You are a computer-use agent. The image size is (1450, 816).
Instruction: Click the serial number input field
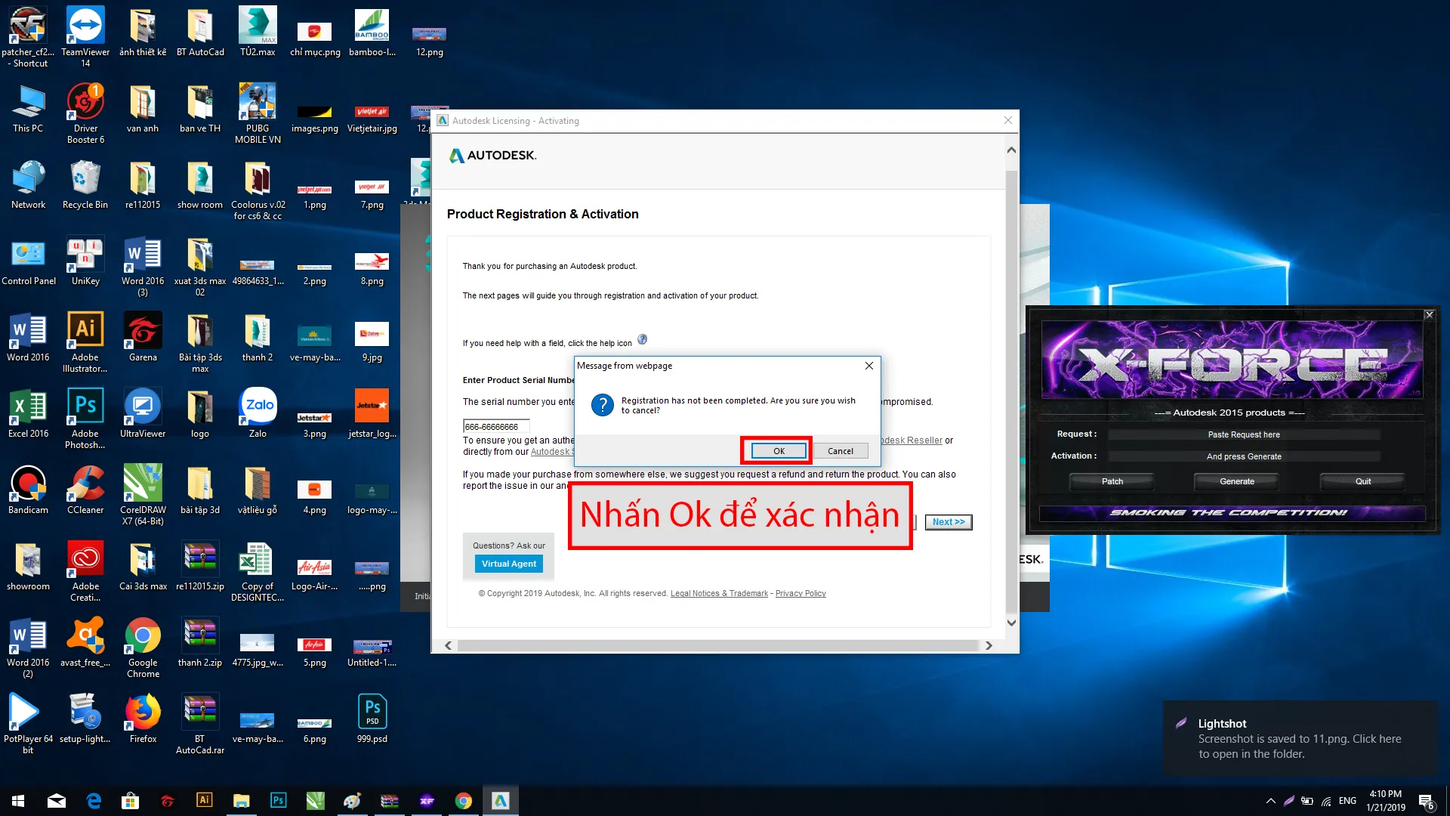[496, 426]
